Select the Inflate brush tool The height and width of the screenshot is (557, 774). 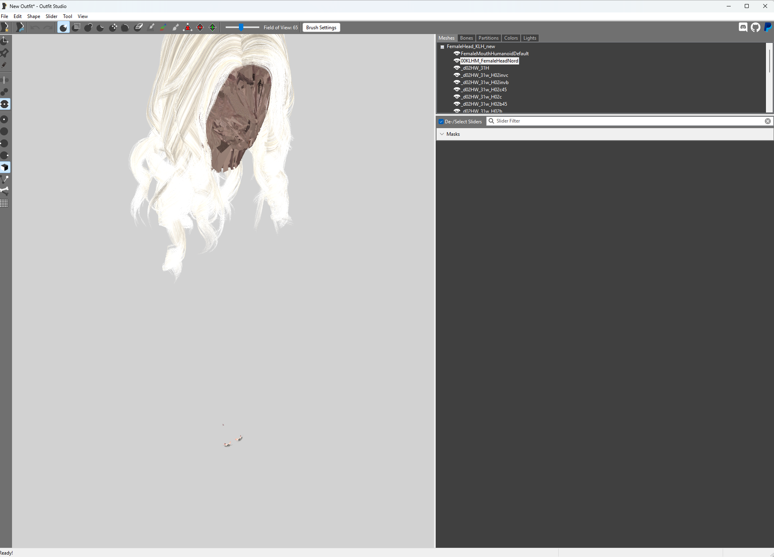pos(88,27)
